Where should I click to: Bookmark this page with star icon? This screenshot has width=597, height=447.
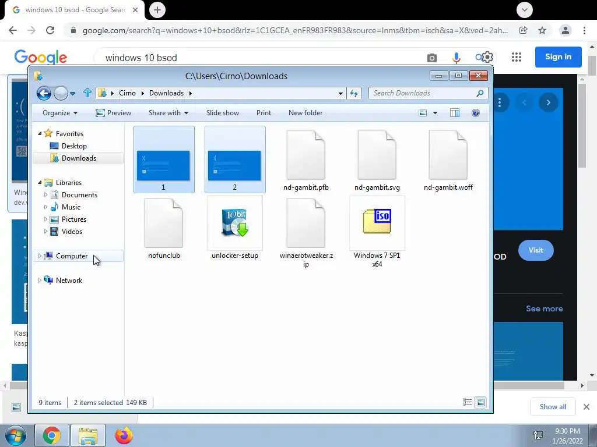pos(542,30)
